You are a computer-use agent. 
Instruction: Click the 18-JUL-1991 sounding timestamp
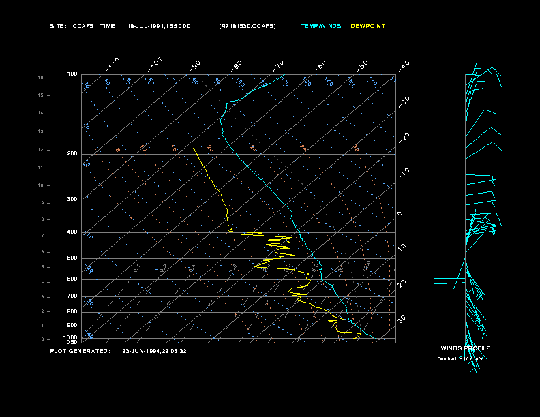[x=159, y=26]
